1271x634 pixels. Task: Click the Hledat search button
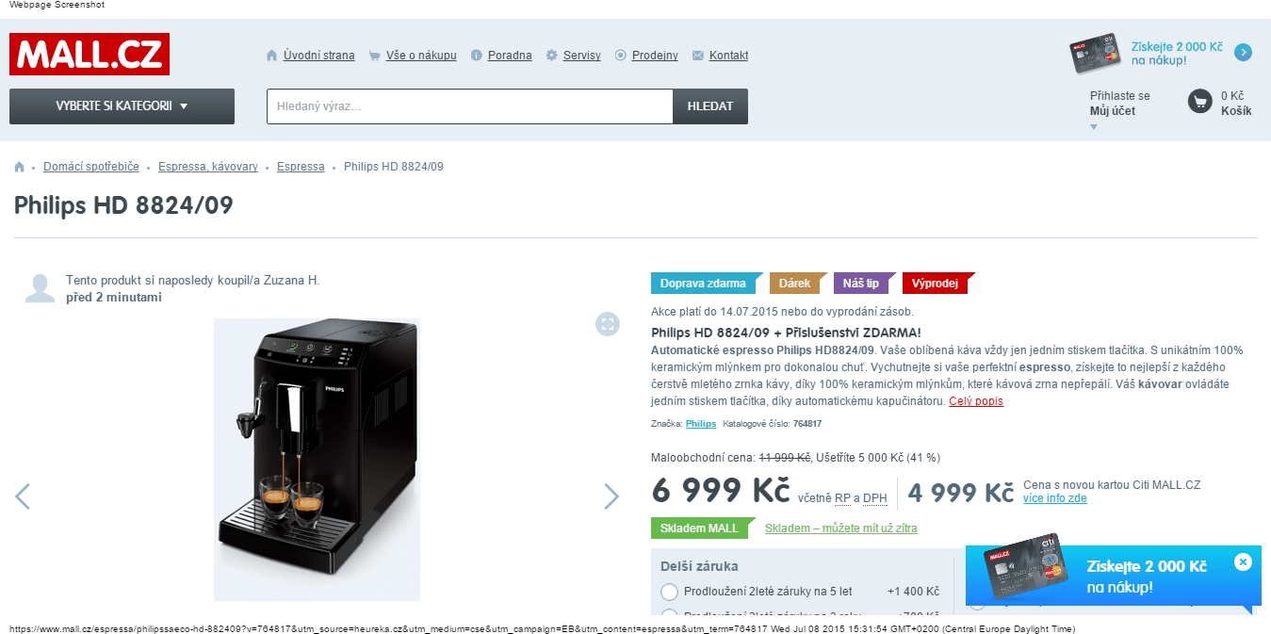point(710,106)
